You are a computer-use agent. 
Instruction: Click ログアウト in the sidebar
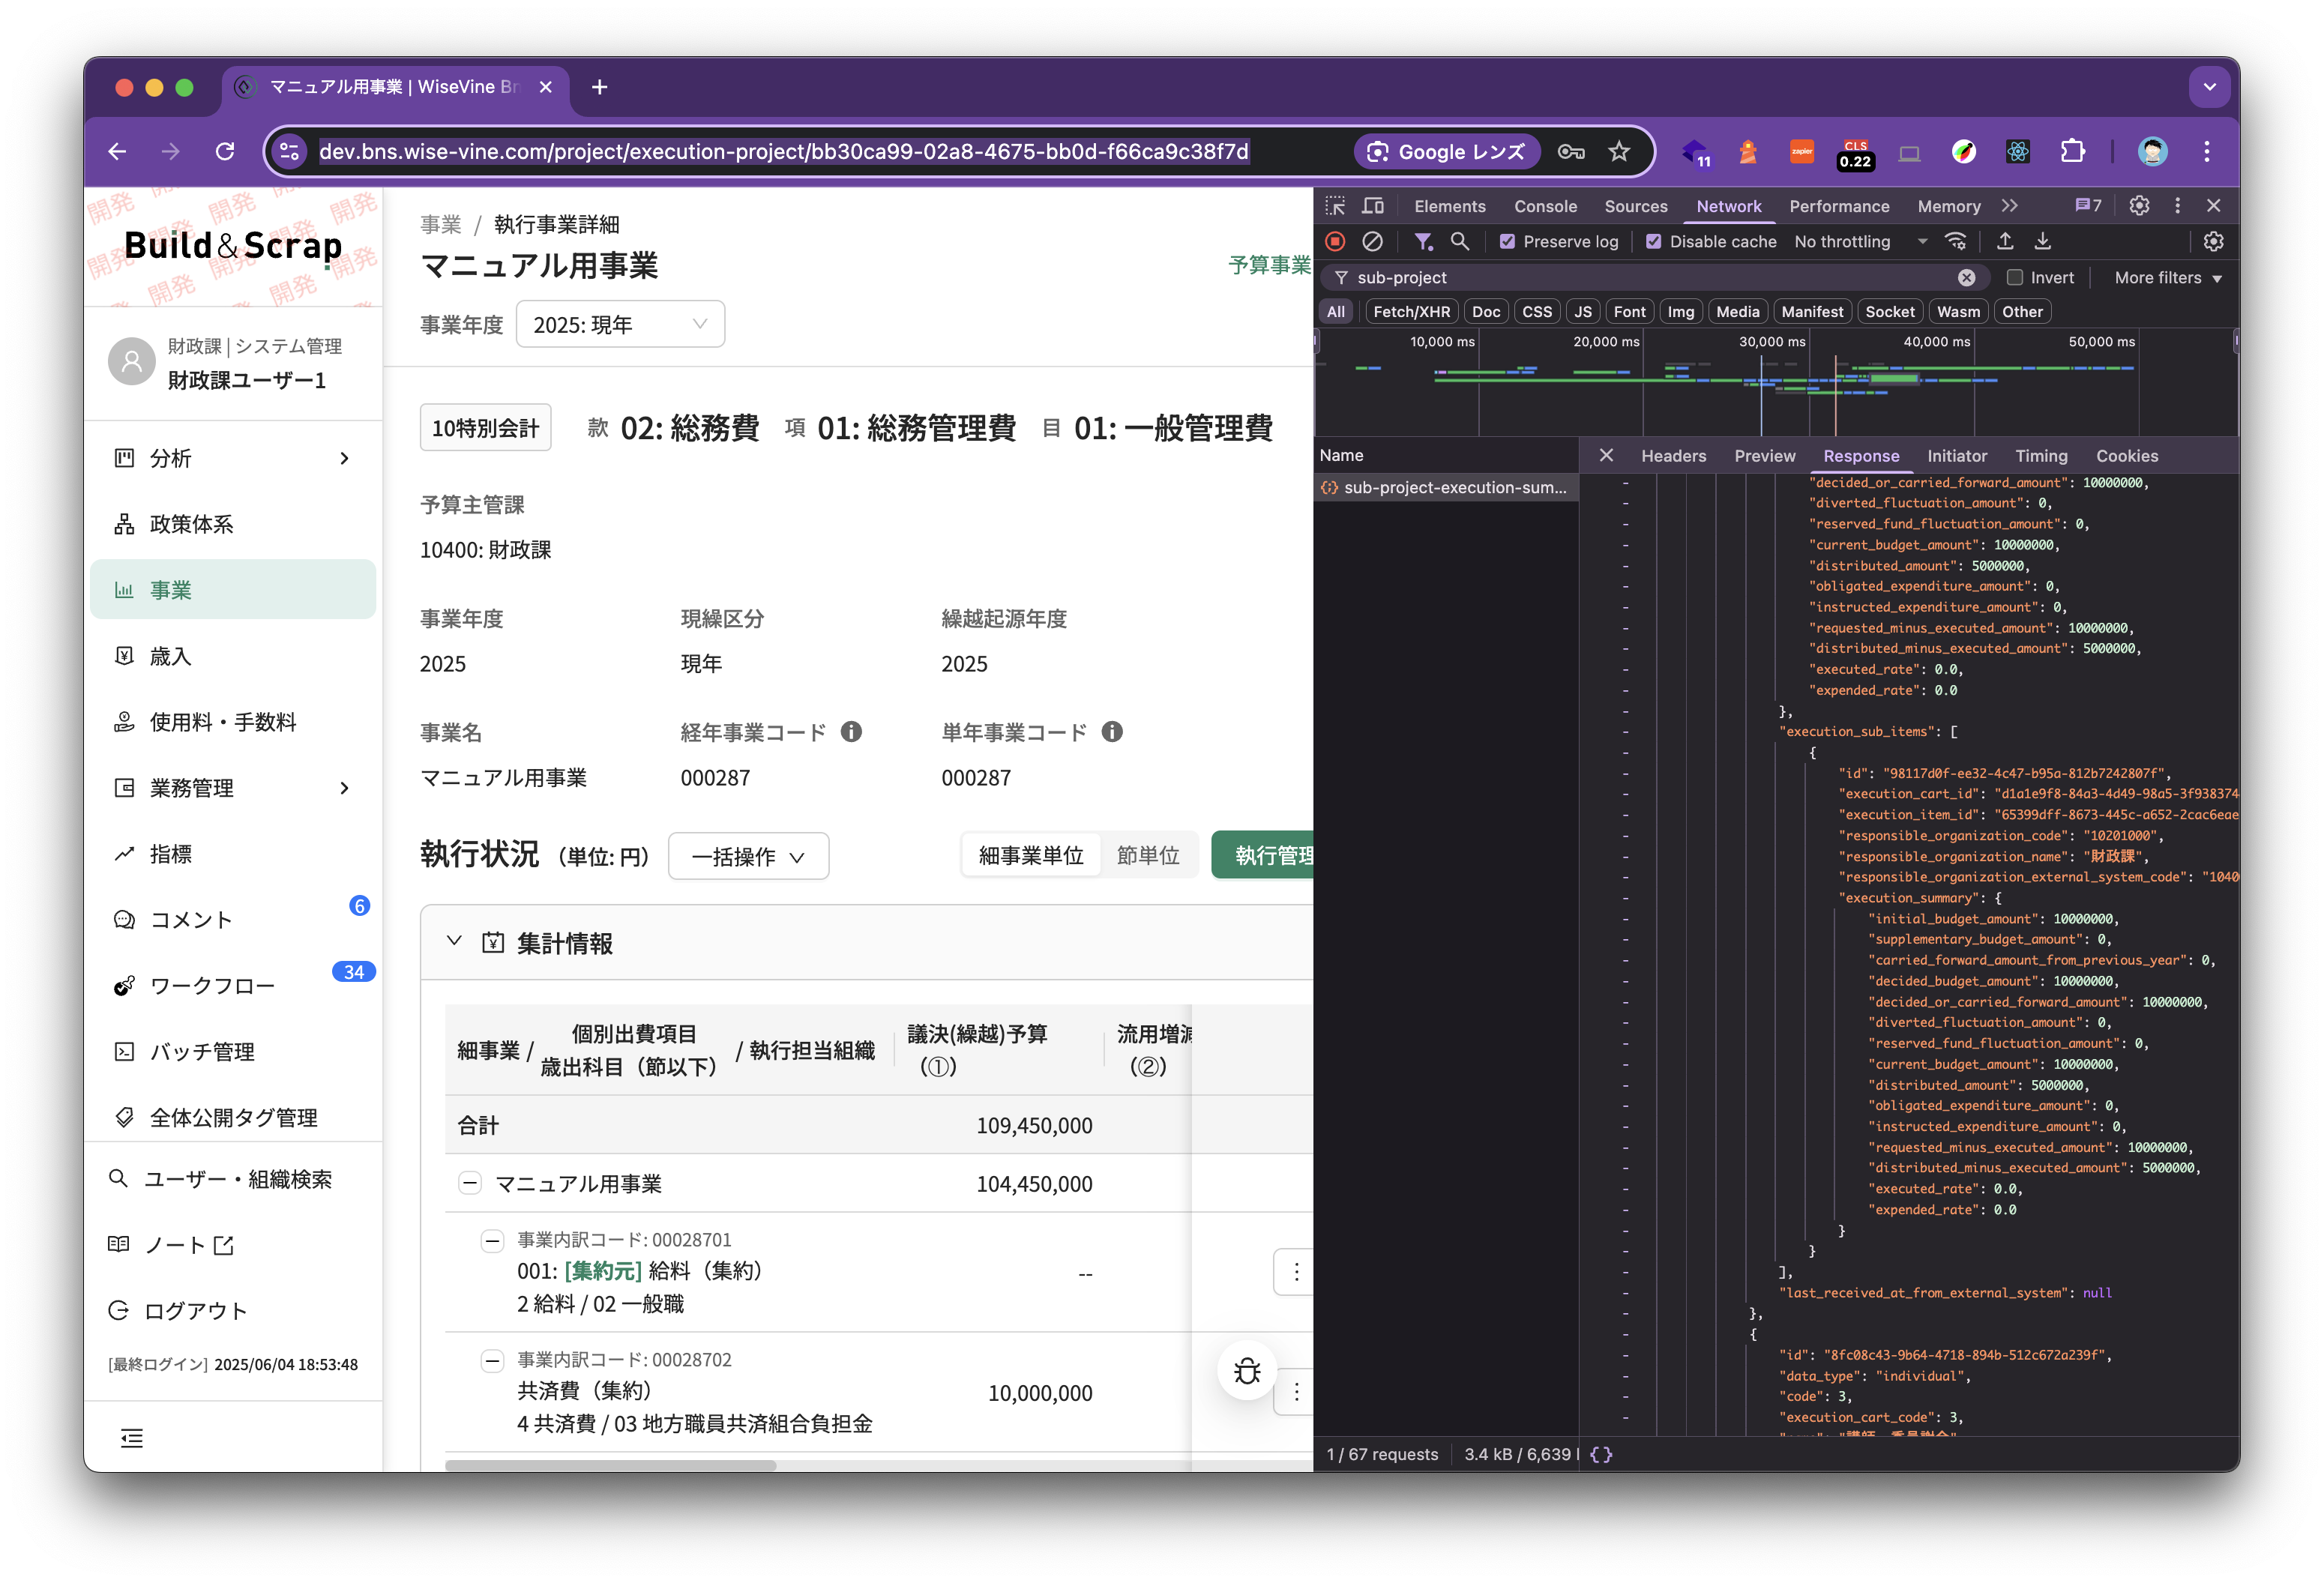coord(196,1311)
